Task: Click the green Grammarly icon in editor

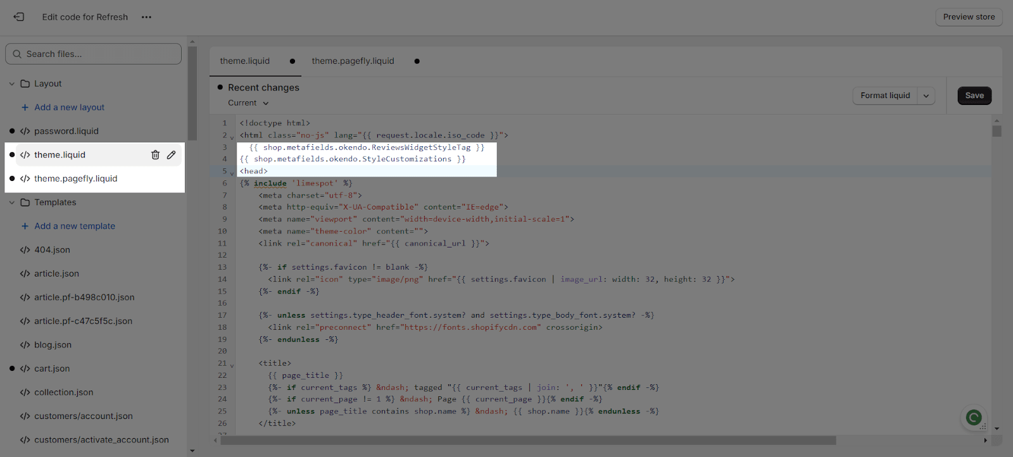Action: [x=973, y=417]
